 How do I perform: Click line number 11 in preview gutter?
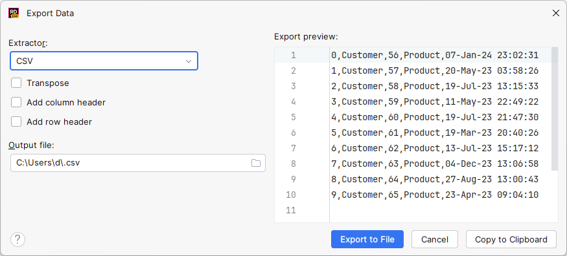coord(291,210)
